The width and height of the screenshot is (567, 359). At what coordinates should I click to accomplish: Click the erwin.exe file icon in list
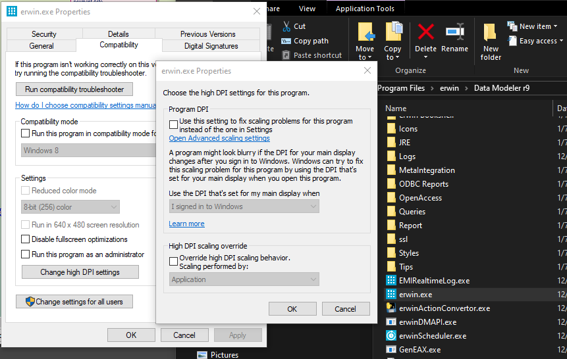[391, 294]
